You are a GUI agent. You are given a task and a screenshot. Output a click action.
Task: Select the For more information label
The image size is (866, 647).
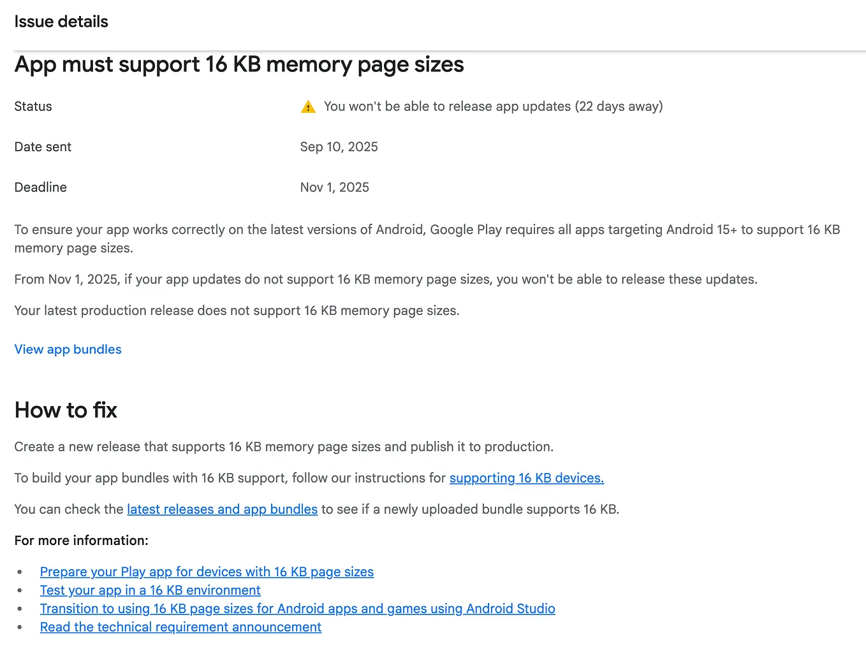click(x=80, y=541)
